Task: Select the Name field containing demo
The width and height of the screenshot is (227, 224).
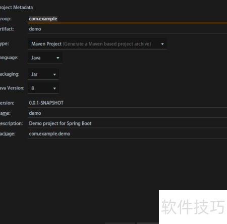Action: pos(127,113)
